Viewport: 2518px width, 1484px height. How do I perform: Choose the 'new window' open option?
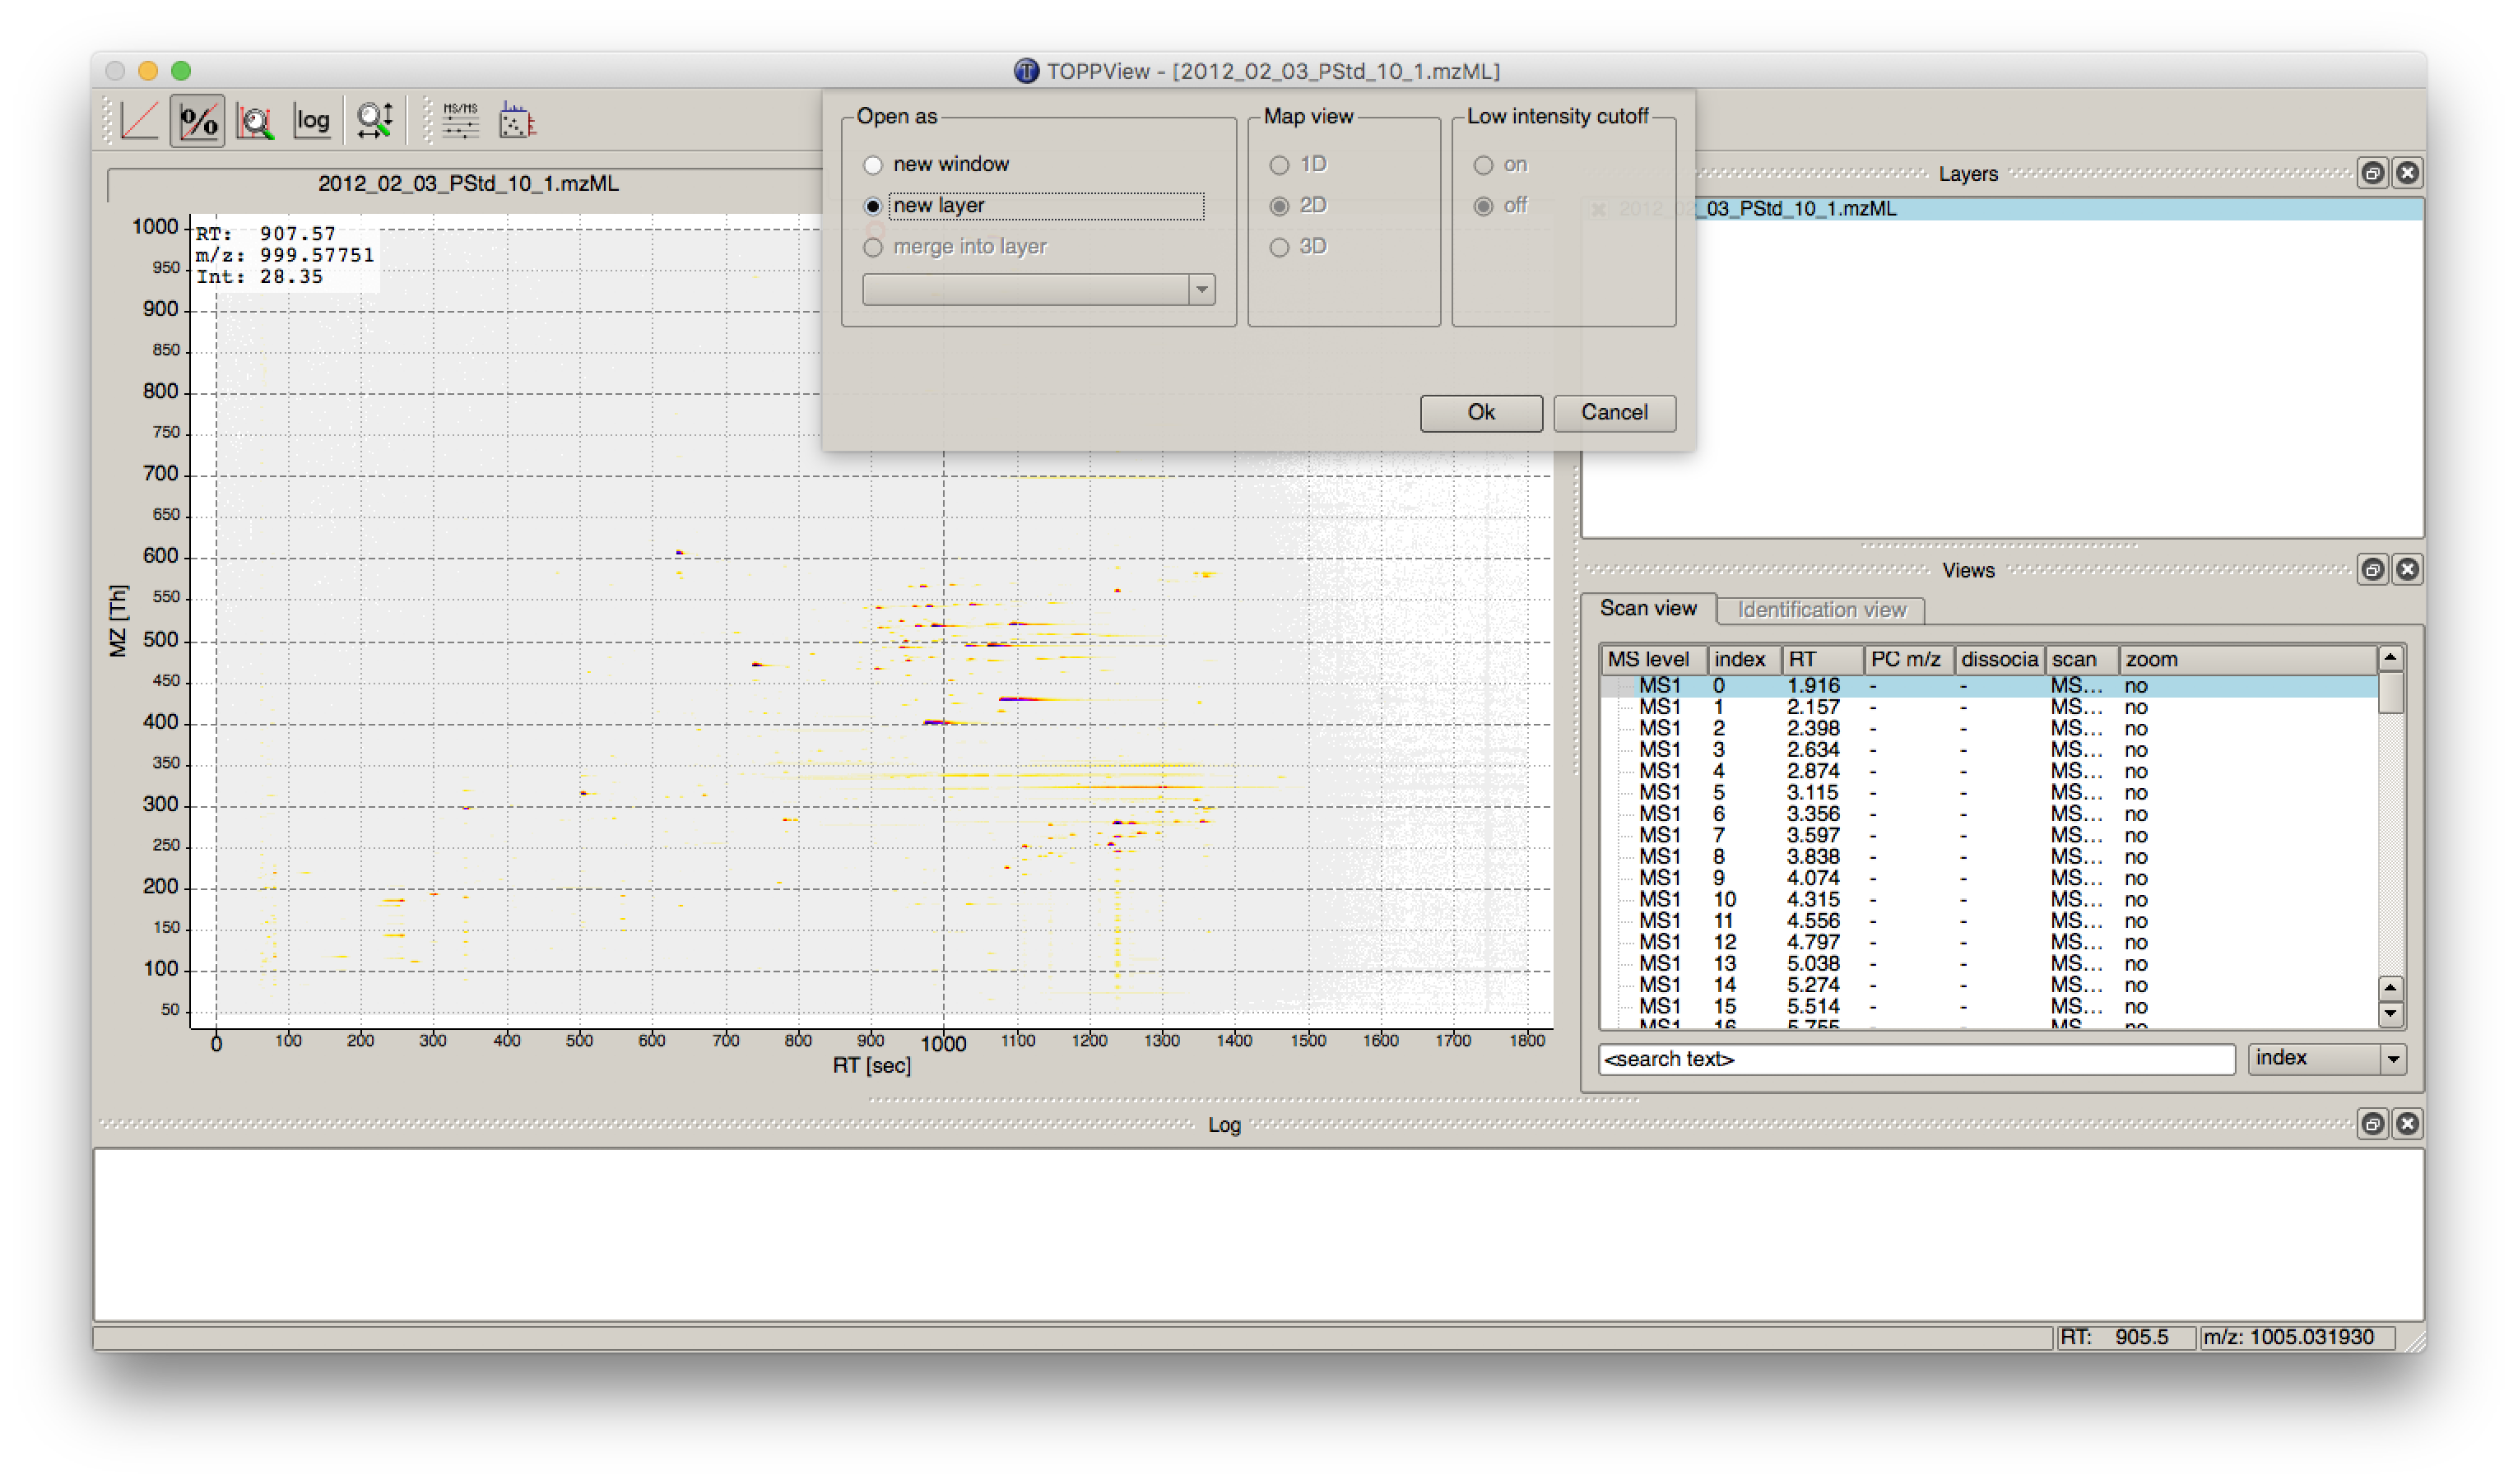(x=873, y=165)
